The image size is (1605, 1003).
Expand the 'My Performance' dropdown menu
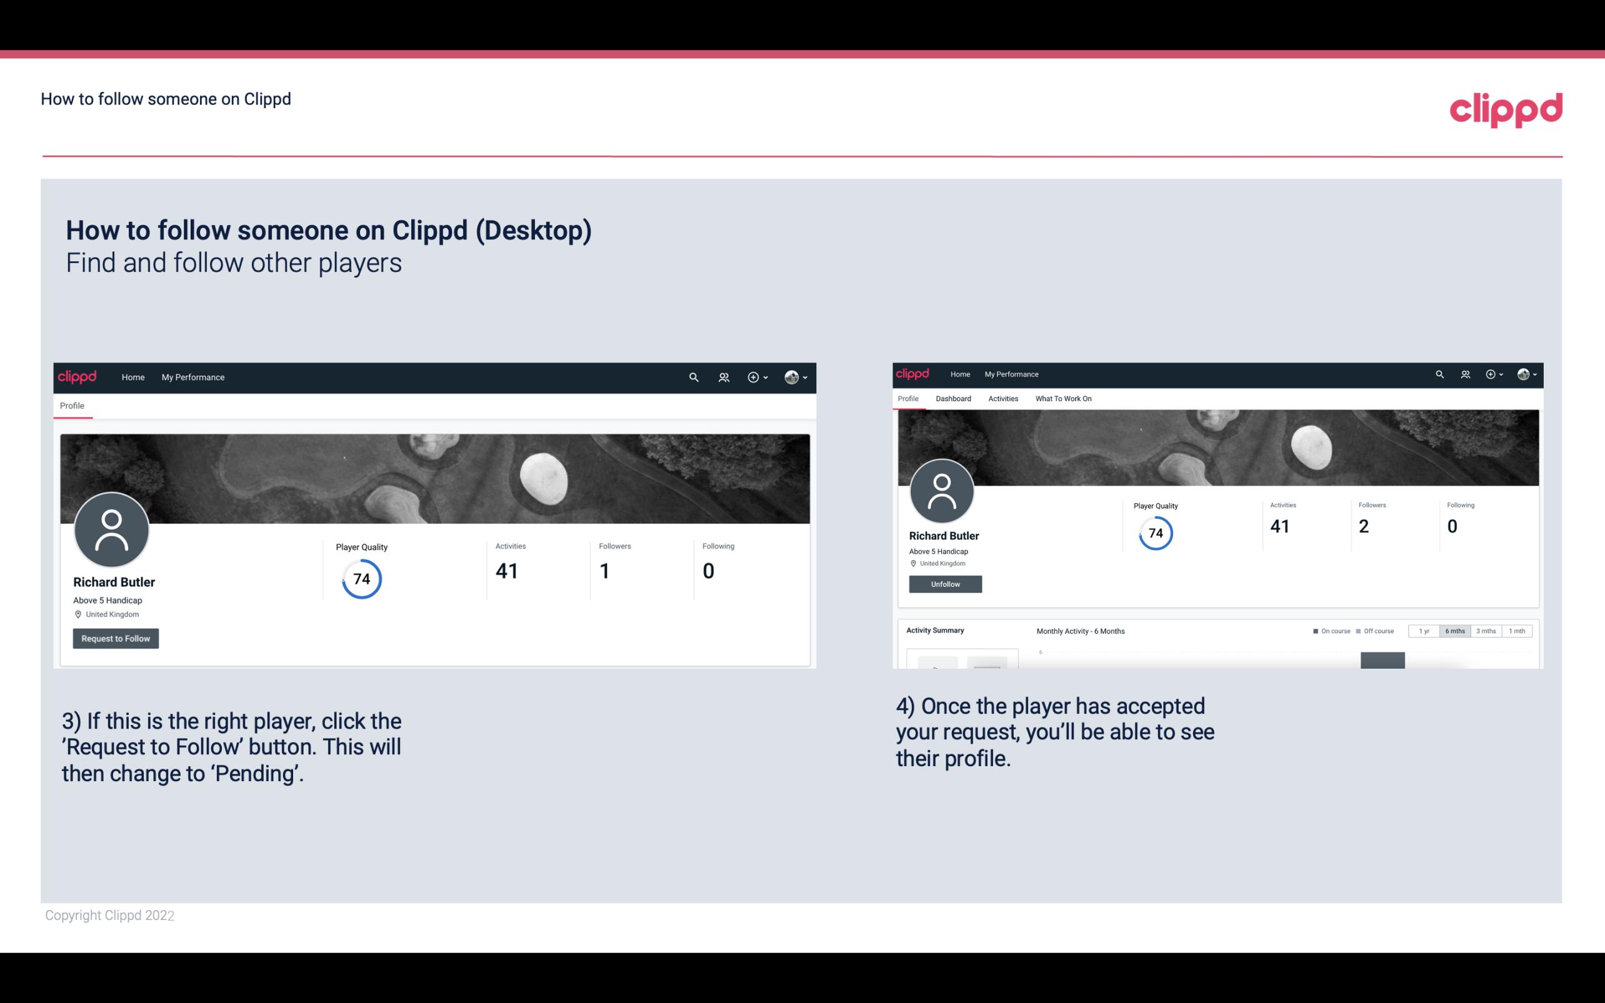(193, 377)
